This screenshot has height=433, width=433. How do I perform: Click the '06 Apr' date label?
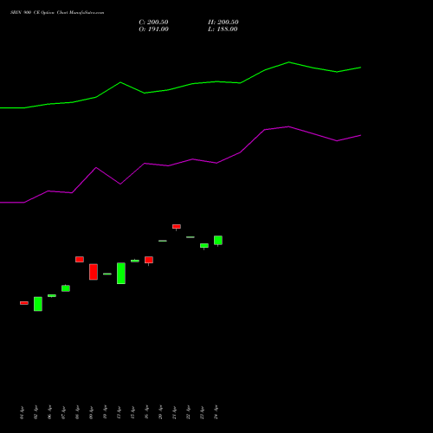tap(49, 412)
